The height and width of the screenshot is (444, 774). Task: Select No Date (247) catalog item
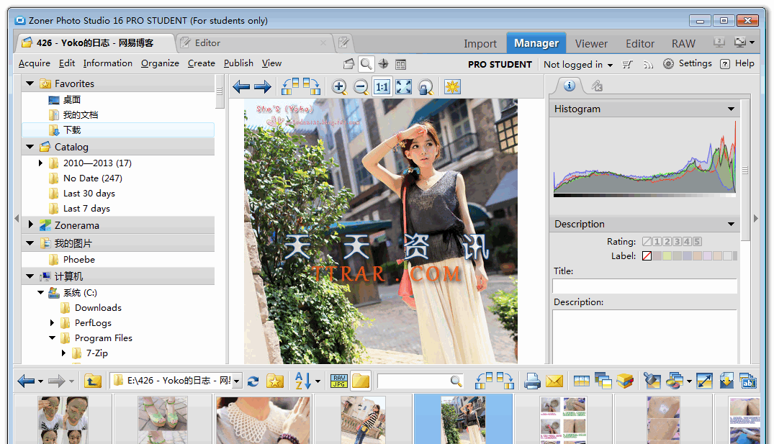(92, 178)
